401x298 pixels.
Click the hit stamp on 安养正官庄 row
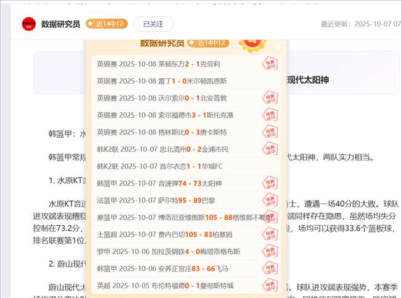269,268
